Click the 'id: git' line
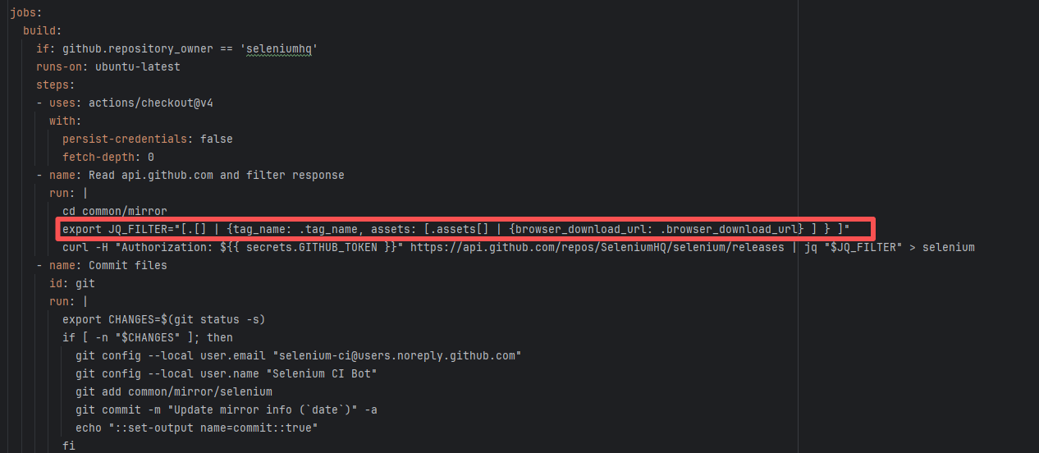1039x453 pixels. pyautogui.click(x=71, y=283)
